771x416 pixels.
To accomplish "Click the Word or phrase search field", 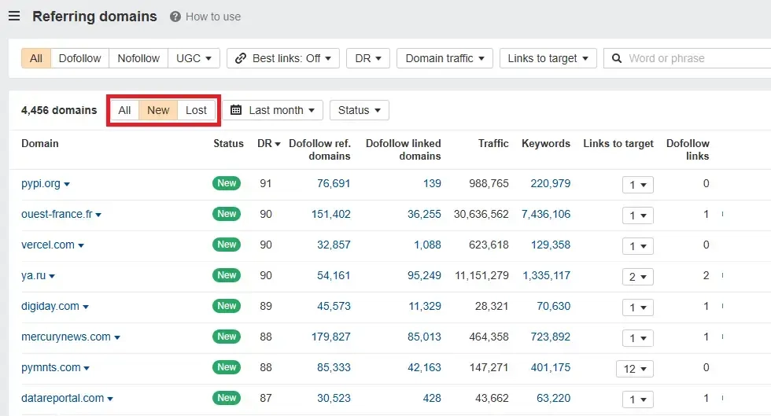I will tap(692, 58).
